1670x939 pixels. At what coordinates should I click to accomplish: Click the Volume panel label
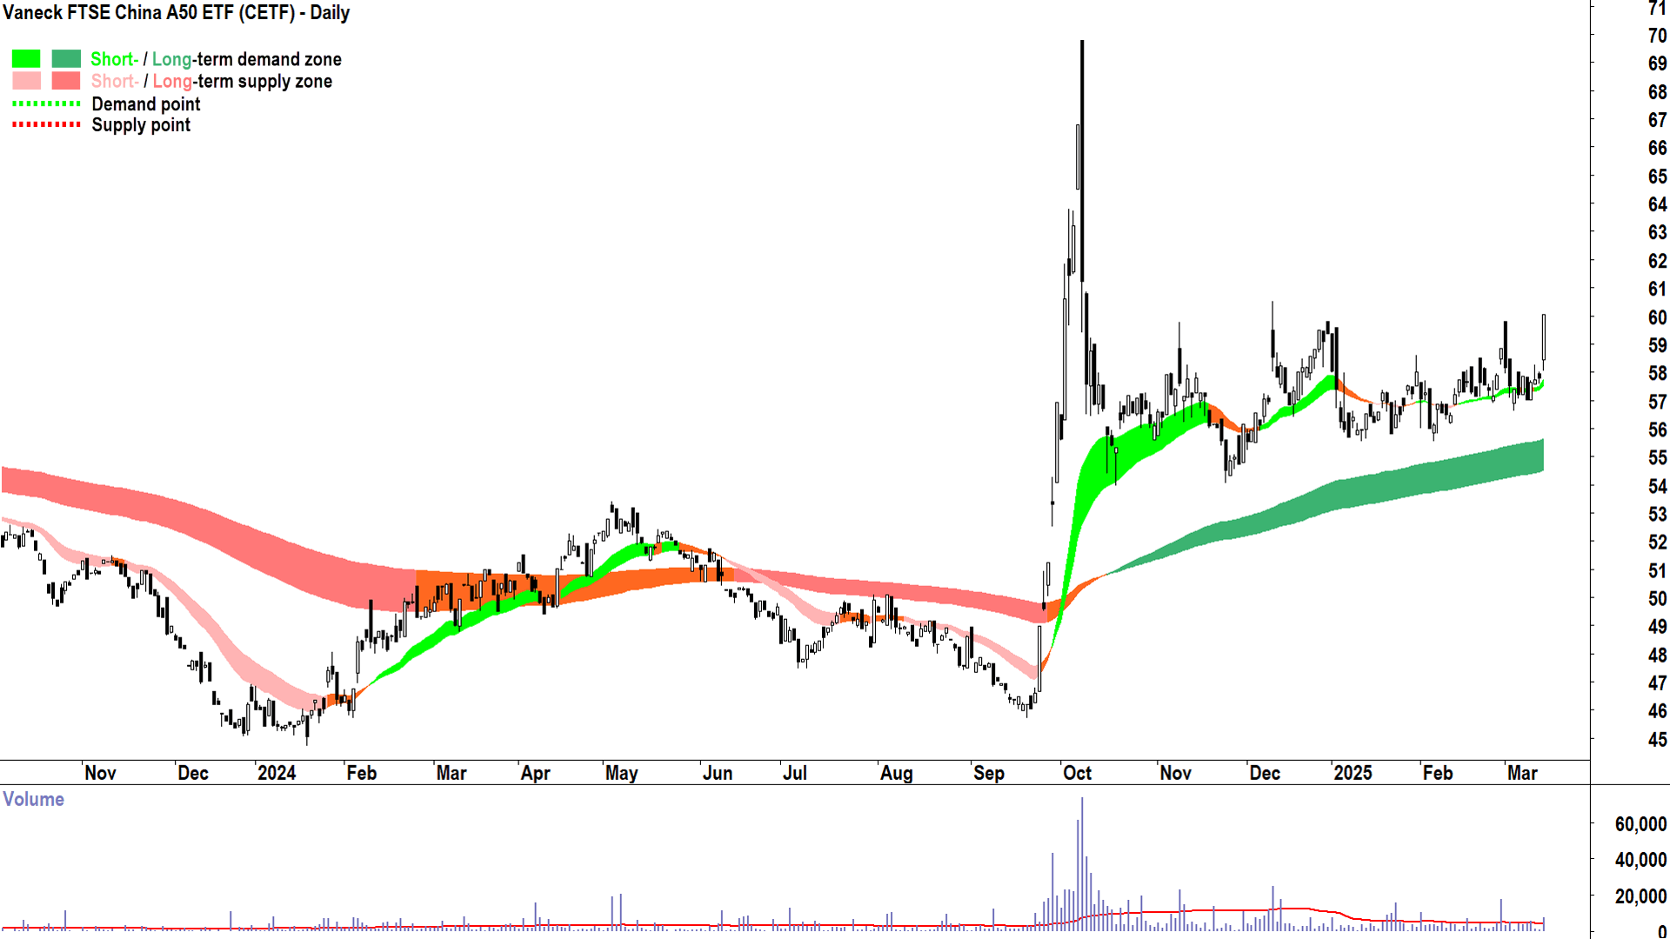coord(33,799)
